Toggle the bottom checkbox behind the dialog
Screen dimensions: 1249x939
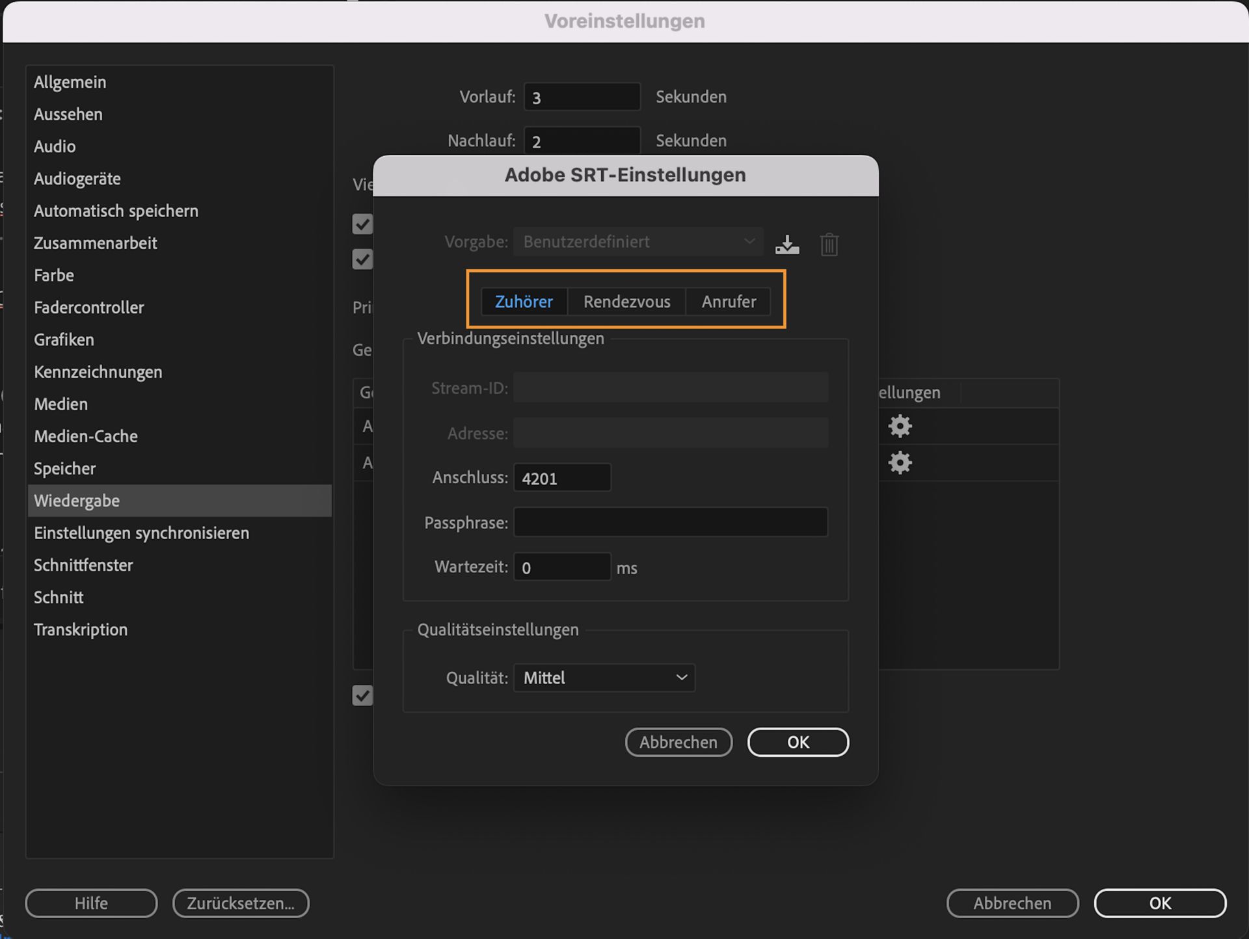coord(363,695)
